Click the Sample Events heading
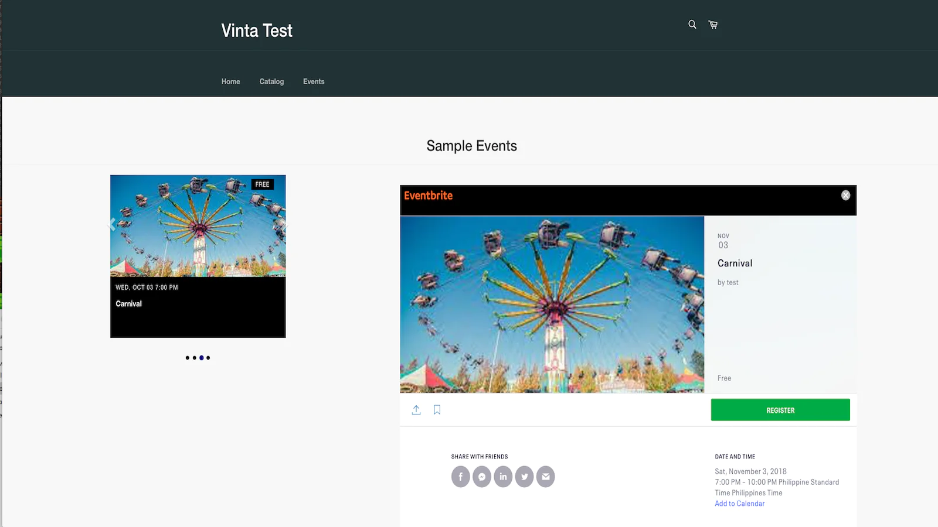This screenshot has width=938, height=527. tap(472, 146)
